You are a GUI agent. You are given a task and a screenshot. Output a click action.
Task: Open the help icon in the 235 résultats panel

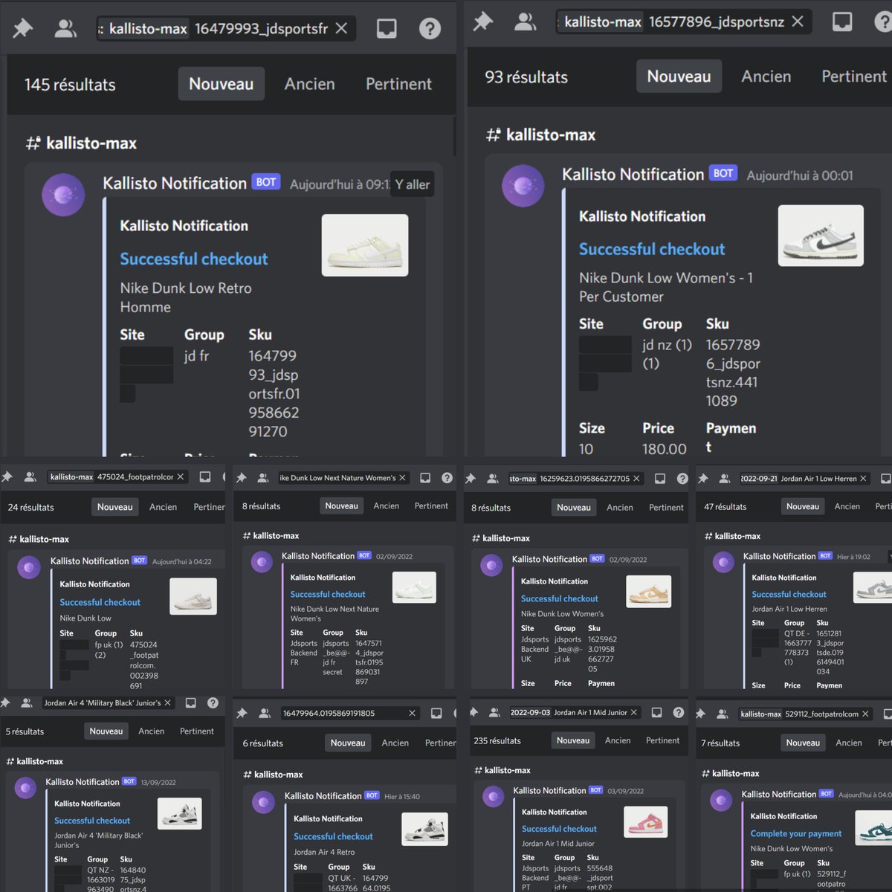[x=679, y=712]
